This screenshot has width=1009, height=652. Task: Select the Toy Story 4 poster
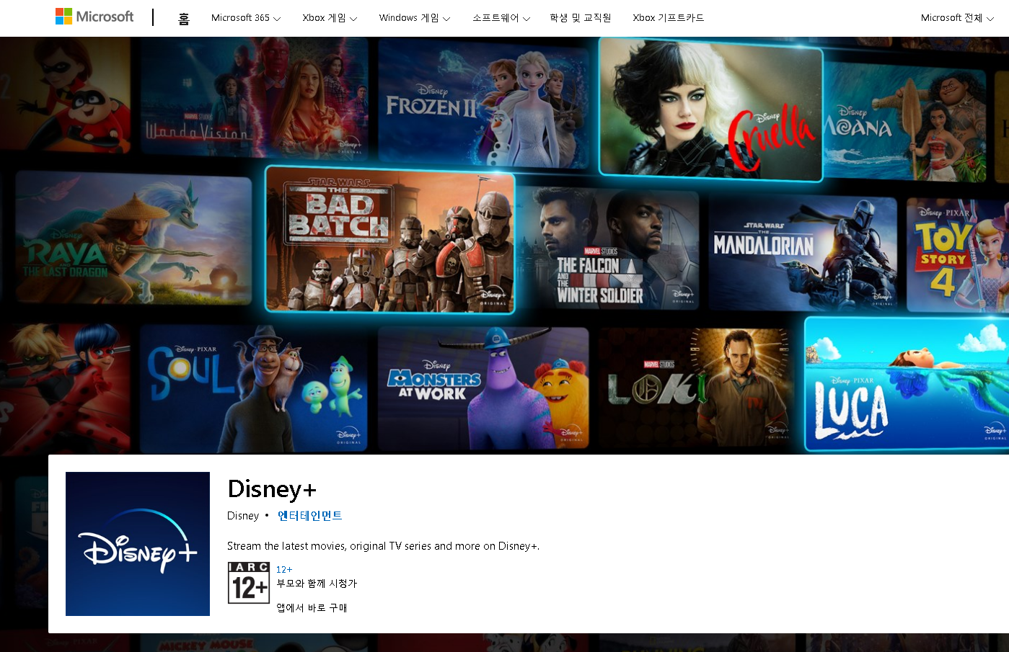pyautogui.click(x=958, y=255)
